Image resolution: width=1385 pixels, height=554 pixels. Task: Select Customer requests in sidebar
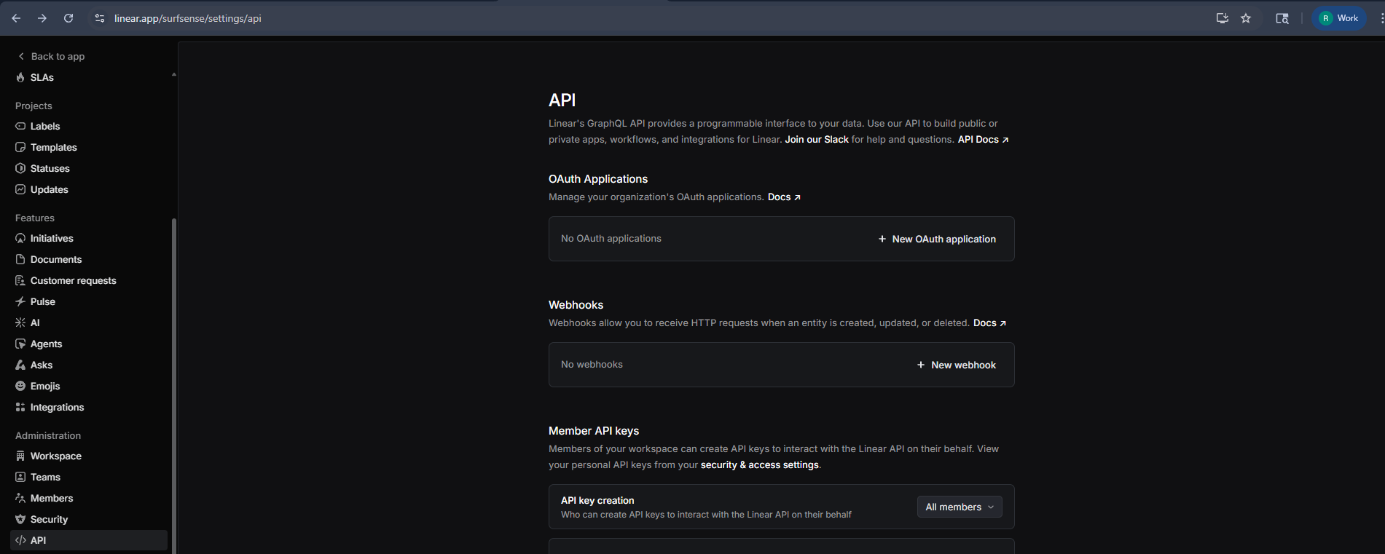click(73, 280)
